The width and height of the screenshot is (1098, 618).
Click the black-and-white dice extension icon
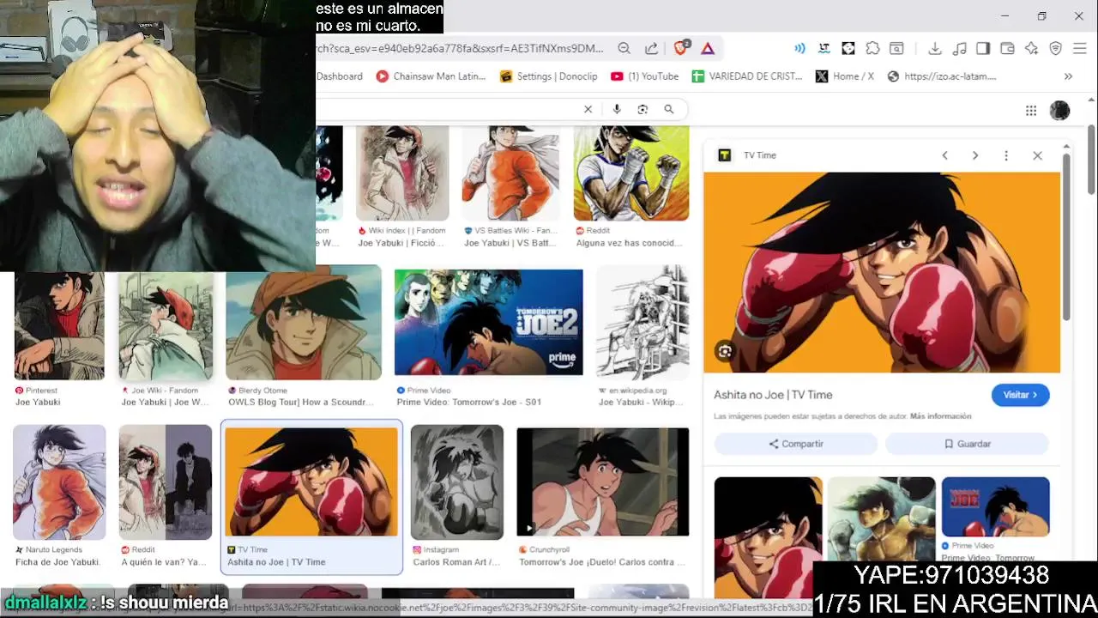tap(848, 49)
